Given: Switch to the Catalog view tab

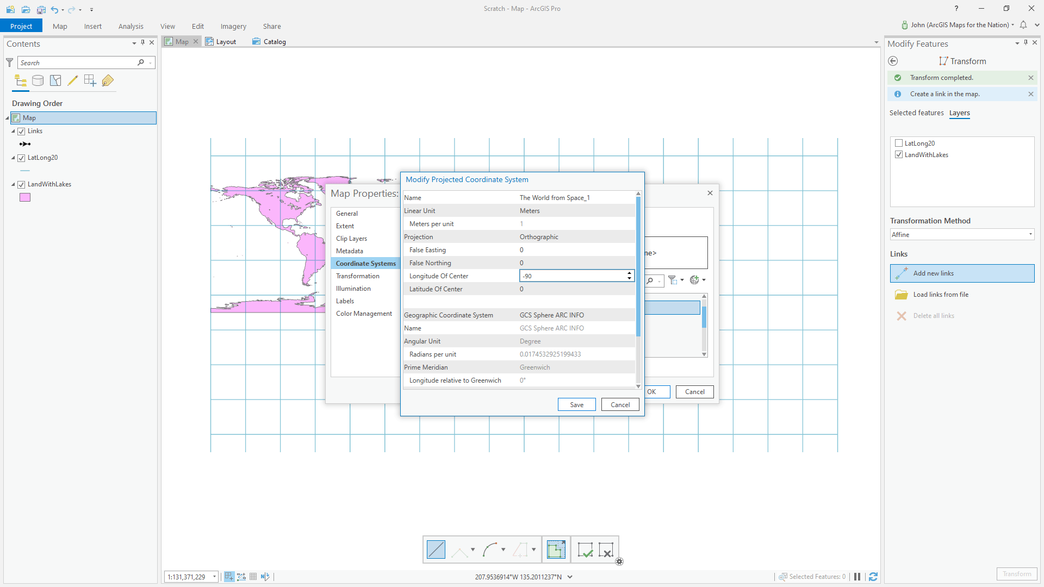Looking at the screenshot, I should click(269, 42).
